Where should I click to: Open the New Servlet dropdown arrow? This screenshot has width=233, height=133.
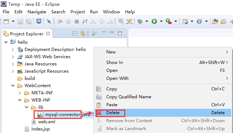coord(206,22)
